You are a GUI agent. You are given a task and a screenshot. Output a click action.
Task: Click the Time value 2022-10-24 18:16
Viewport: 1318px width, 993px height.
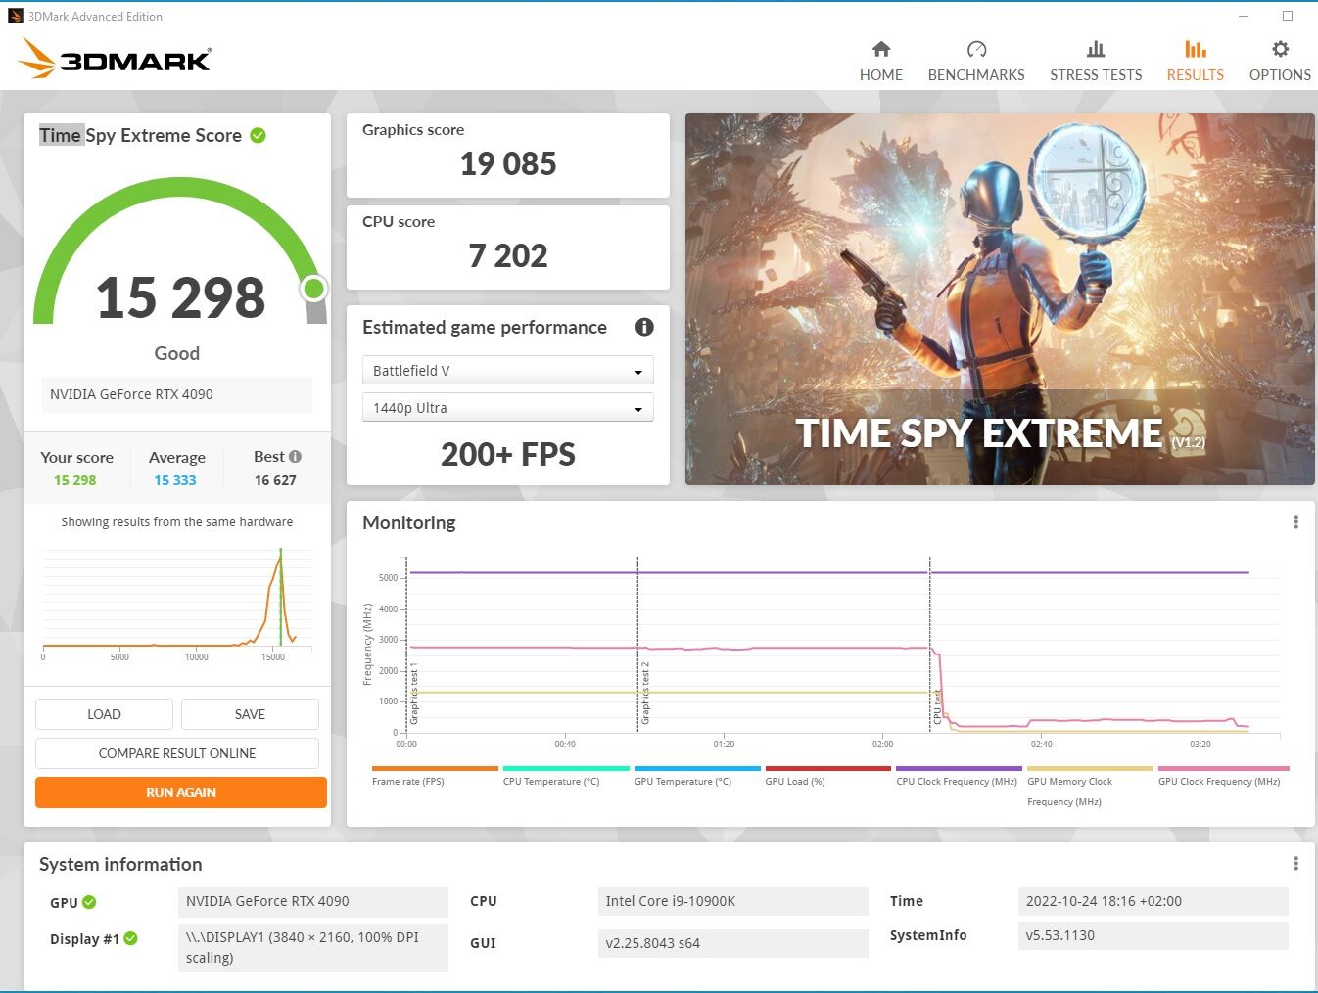(x=1153, y=901)
